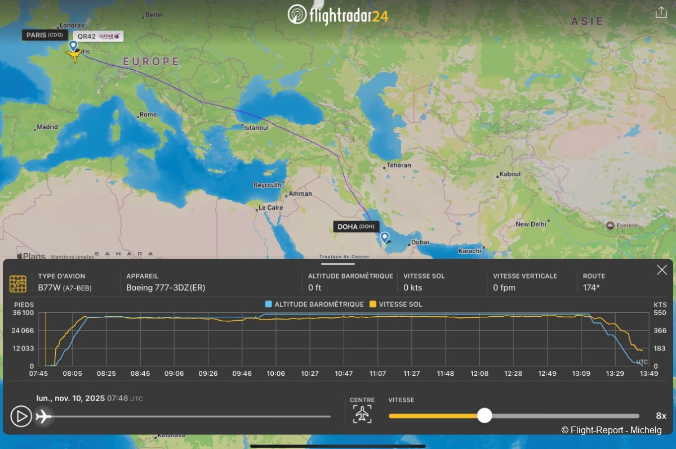Toggle the Vitesse Sol legend item

395,304
